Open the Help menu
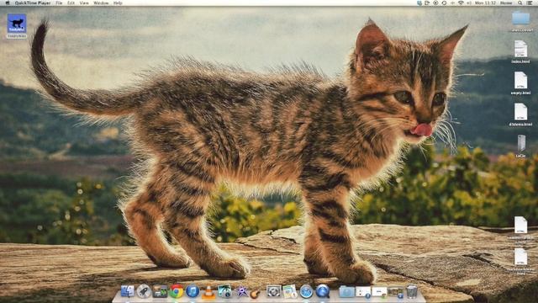Screen dimensions: 538x303 click(x=118, y=3)
